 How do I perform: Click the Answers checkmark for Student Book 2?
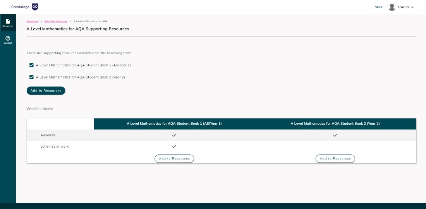[335, 135]
